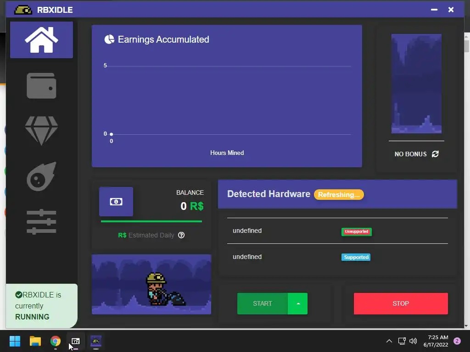Screen dimensions: 470x352
Task: Open the settings sliders page
Action: click(41, 222)
